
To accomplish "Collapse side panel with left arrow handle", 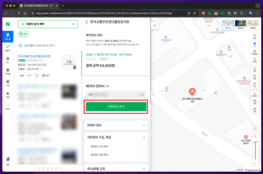I will click(x=153, y=95).
